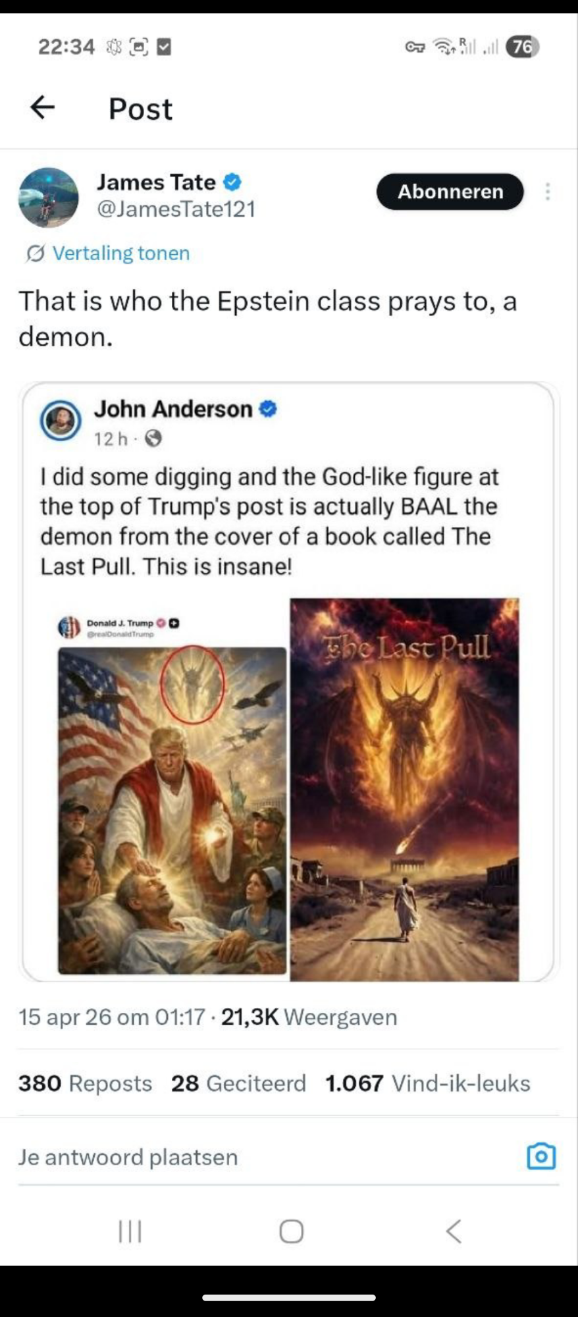View the 28 Geciteerd quotes list
The width and height of the screenshot is (578, 1317).
point(239,1083)
